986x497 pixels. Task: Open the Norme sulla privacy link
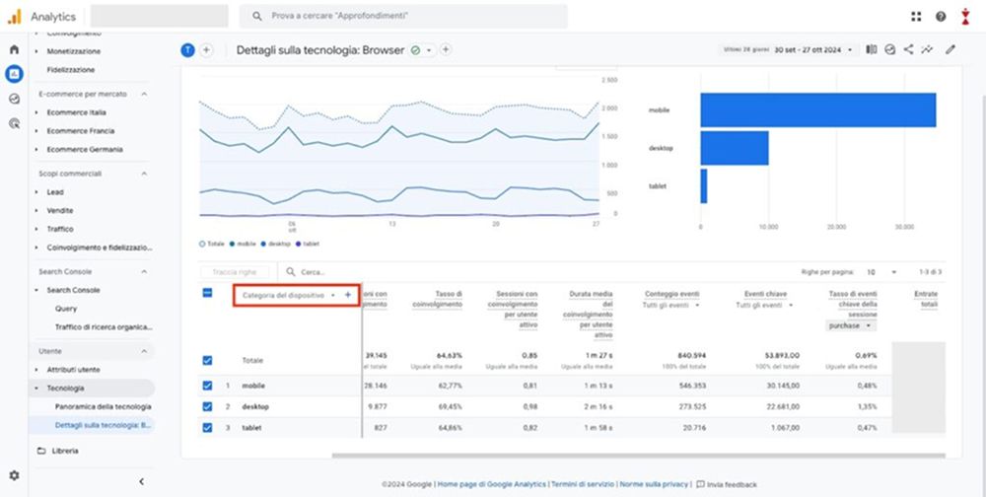654,484
